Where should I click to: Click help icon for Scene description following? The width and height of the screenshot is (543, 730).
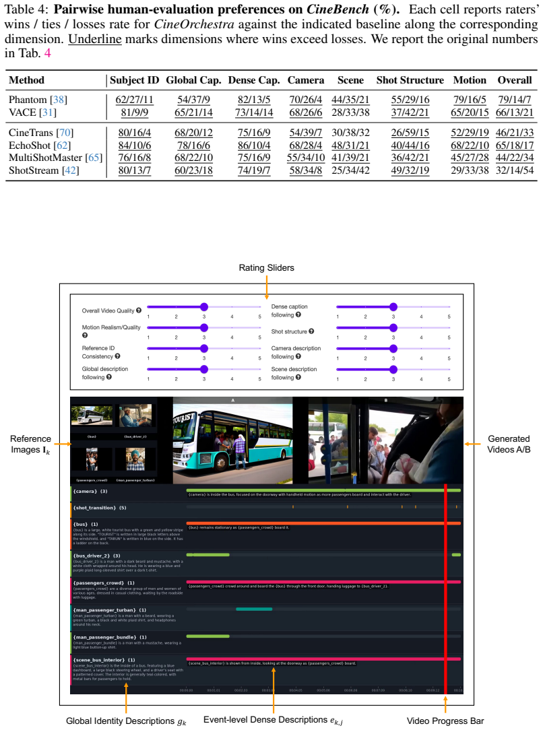click(298, 378)
